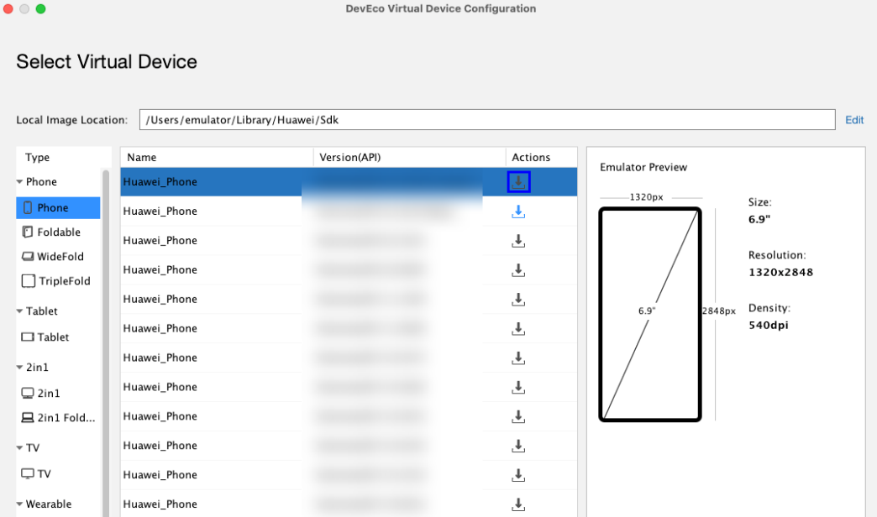
Task: Choose the TripleFold device type
Action: [x=64, y=281]
